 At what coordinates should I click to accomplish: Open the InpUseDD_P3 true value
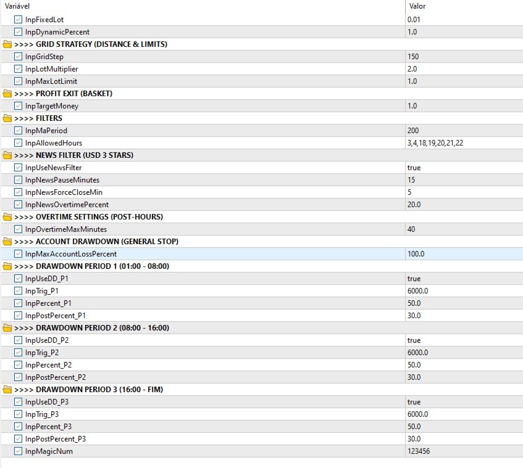tap(414, 401)
